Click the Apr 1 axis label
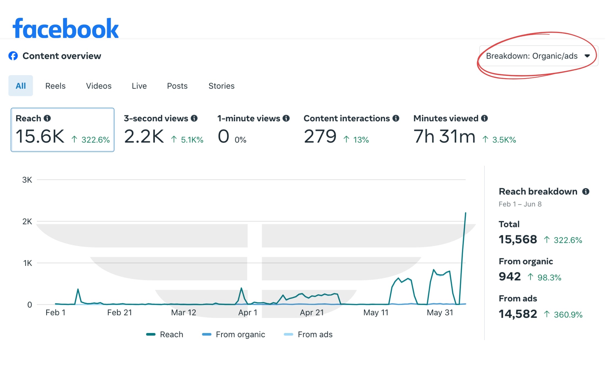The width and height of the screenshot is (606, 385). 248,313
